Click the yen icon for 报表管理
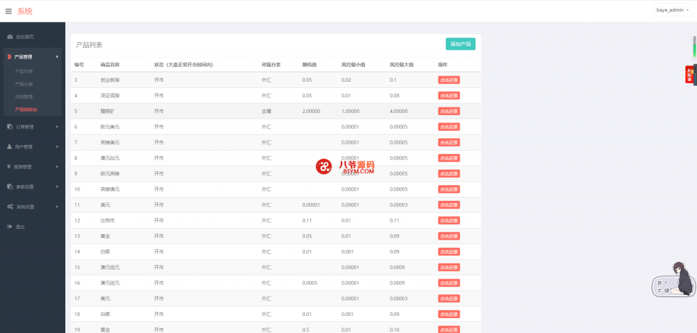Image resolution: width=697 pixels, height=333 pixels. [x=9, y=167]
